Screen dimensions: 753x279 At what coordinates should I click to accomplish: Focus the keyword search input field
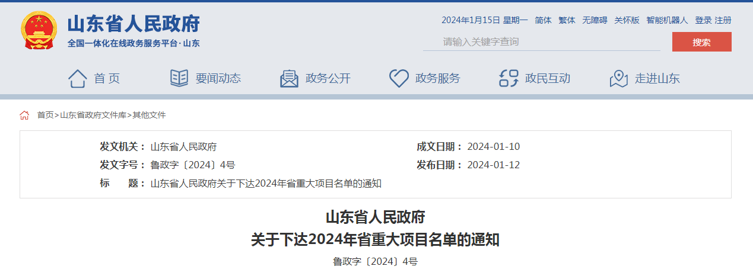(x=542, y=41)
